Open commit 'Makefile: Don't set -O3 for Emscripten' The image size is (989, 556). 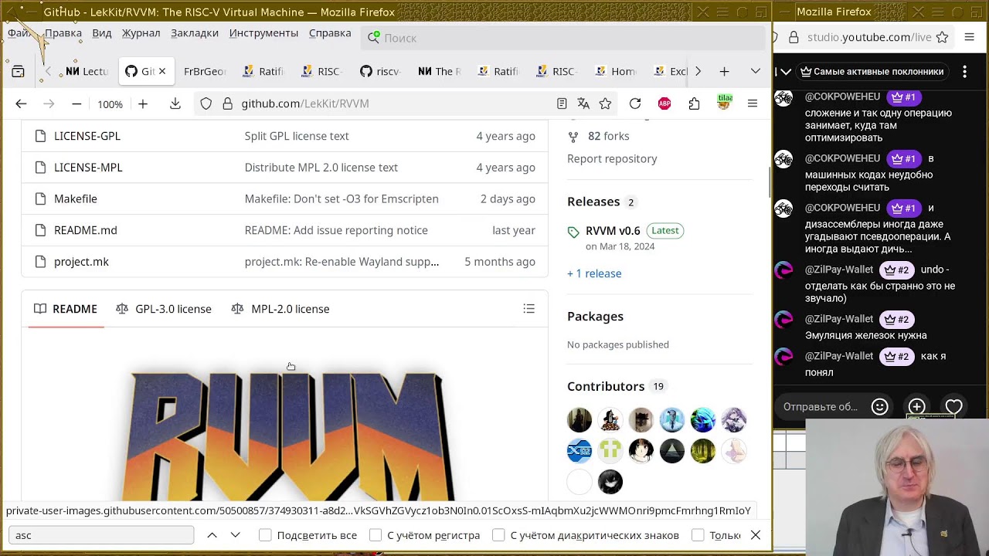click(x=342, y=198)
